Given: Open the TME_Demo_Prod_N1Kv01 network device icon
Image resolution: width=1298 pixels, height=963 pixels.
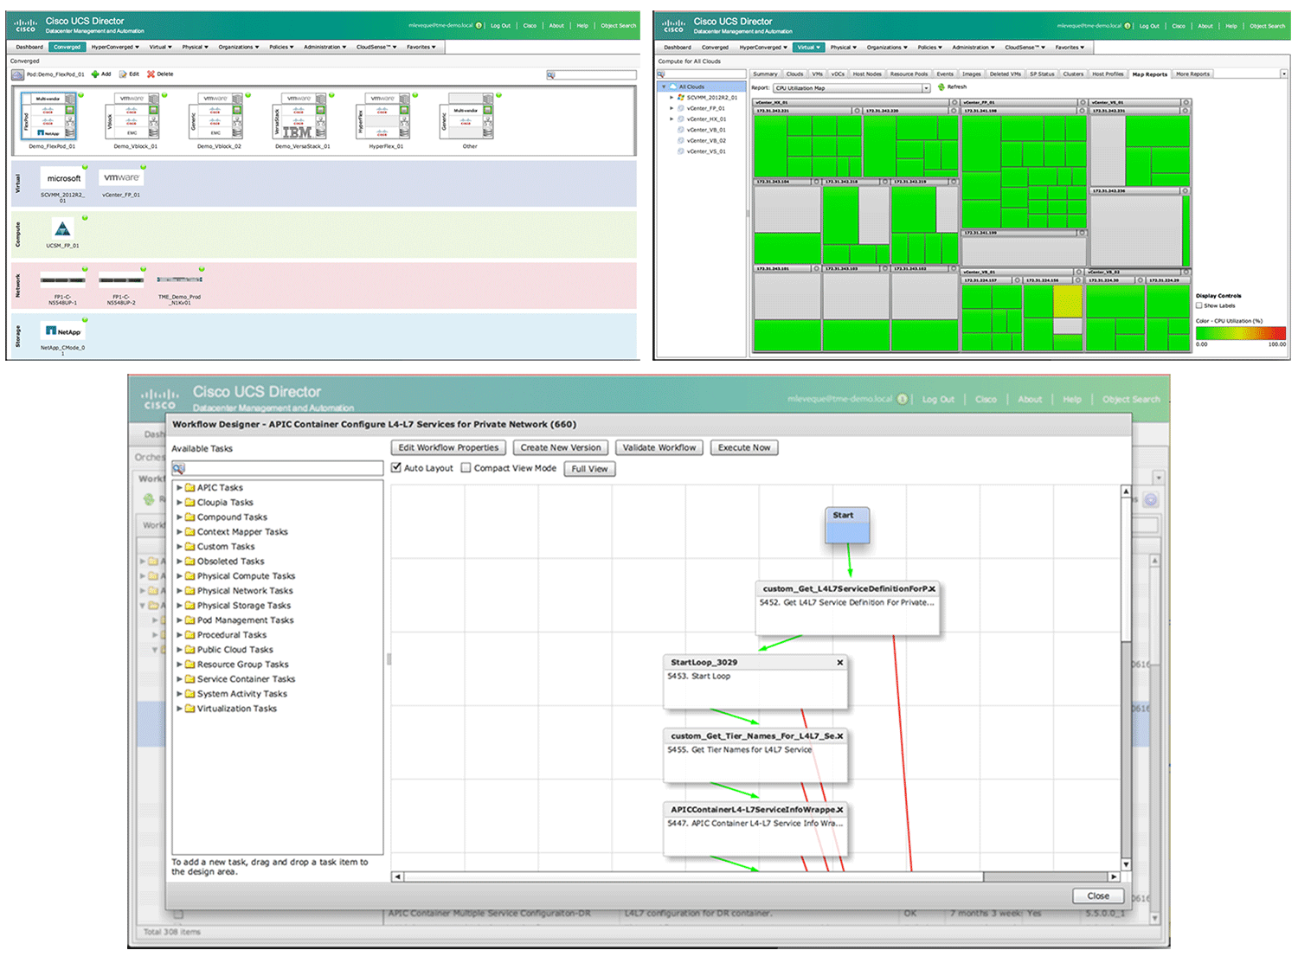Looking at the screenshot, I should click(179, 279).
